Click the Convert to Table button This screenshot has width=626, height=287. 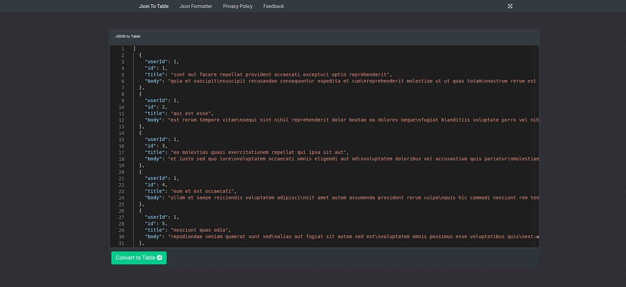pyautogui.click(x=139, y=258)
